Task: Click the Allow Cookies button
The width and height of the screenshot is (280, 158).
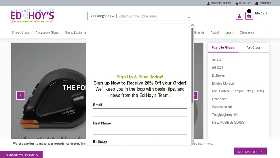Action: coord(250,152)
